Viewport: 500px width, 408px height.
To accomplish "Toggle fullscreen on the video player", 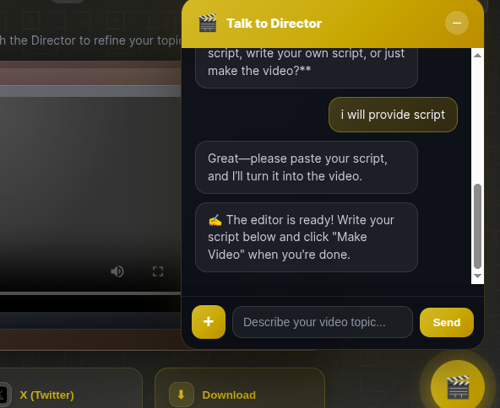I will pyautogui.click(x=158, y=271).
